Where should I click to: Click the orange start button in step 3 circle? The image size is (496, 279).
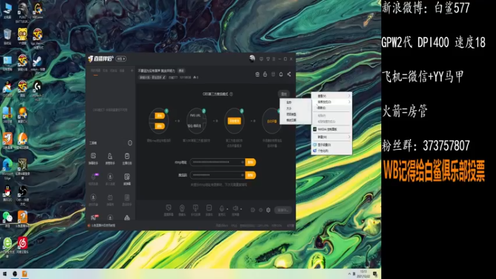pyautogui.click(x=234, y=121)
